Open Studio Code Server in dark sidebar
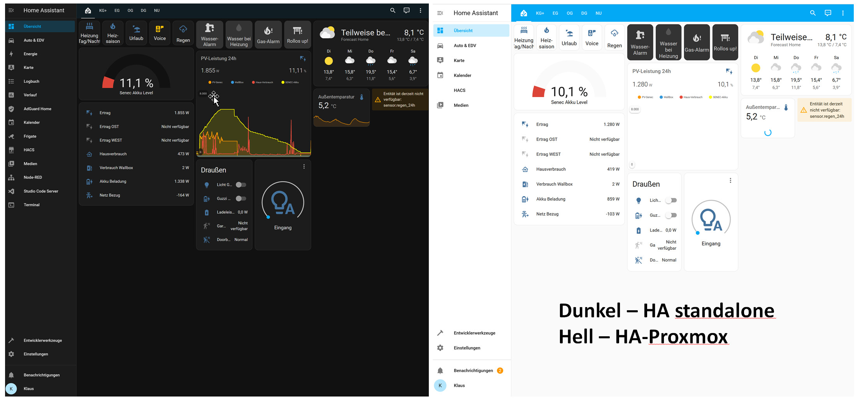 [40, 191]
